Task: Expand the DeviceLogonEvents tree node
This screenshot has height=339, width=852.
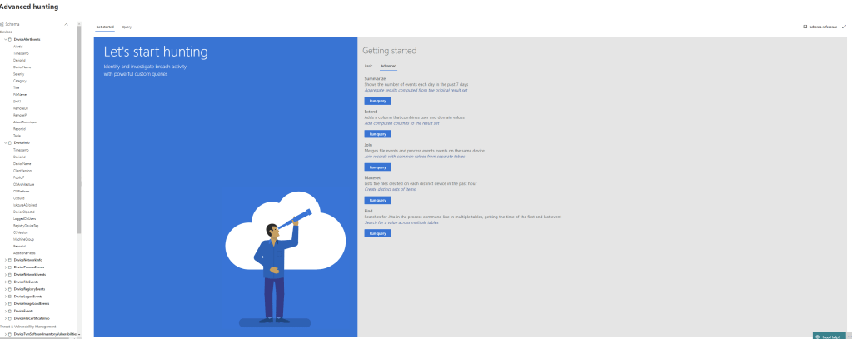Action: (5, 297)
